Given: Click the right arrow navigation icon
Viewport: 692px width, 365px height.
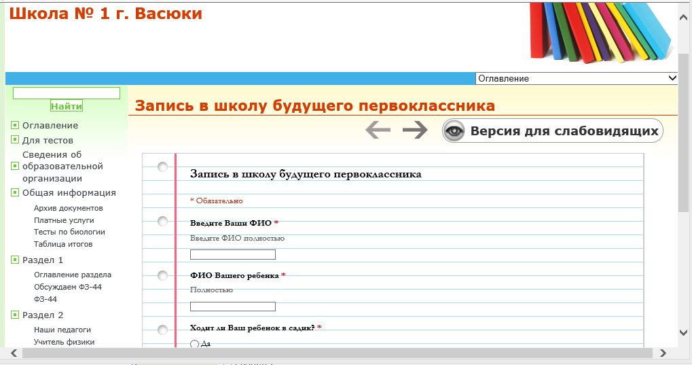Looking at the screenshot, I should point(415,130).
